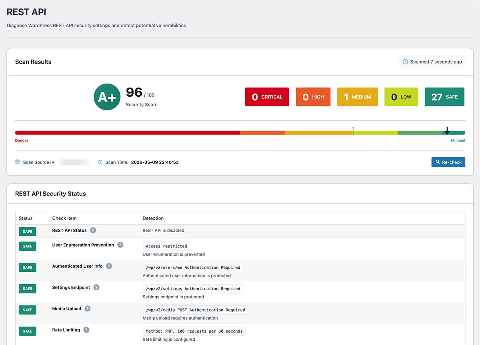Image resolution: width=480 pixels, height=345 pixels.
Task: Click 'Method: PHP, 100 requests per 60 seconds'
Action: click(194, 331)
